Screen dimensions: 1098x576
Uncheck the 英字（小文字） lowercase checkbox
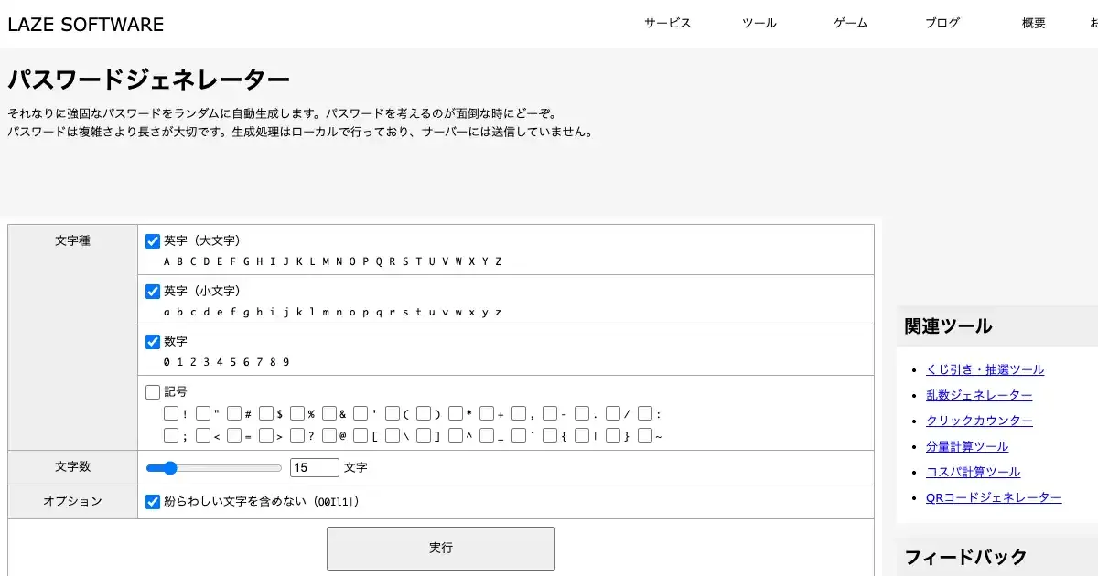tap(153, 292)
